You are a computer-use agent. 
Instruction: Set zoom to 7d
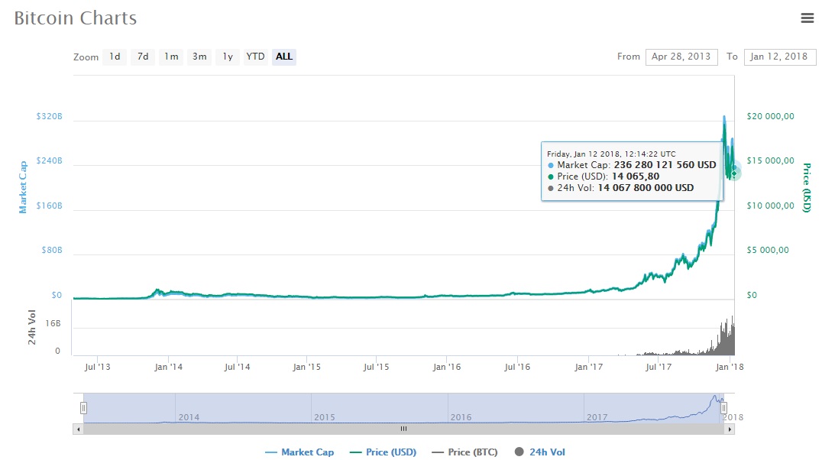click(x=144, y=57)
